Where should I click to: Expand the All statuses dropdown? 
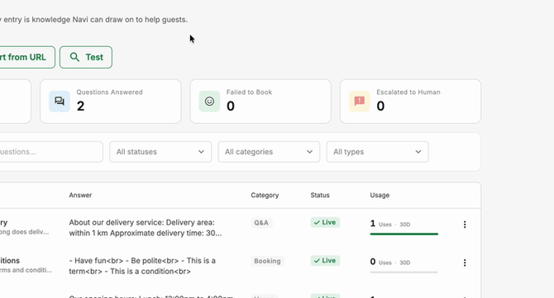160,152
